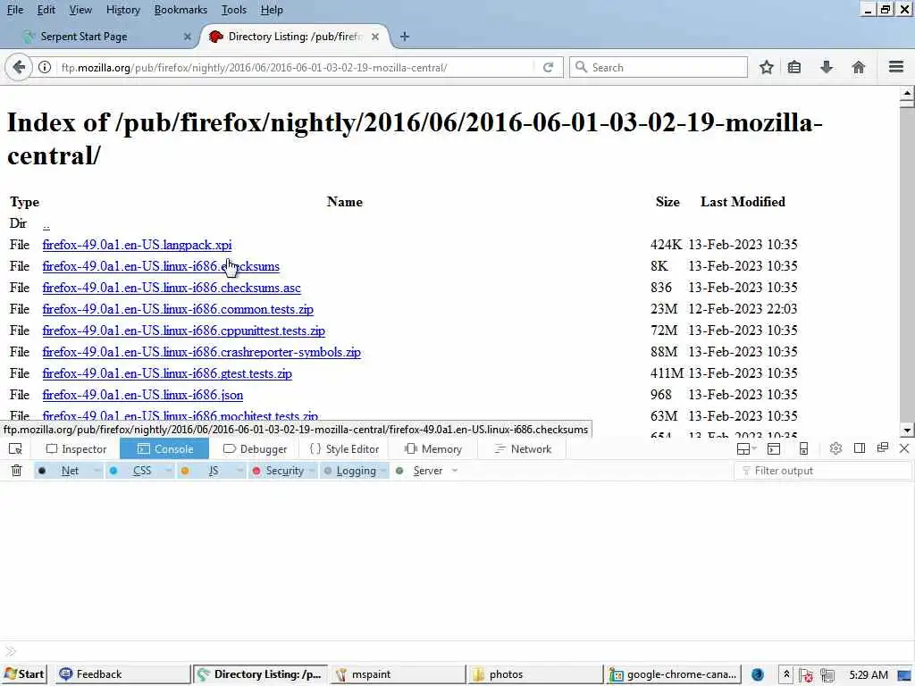
Task: Show desktop icon at taskbar end
Action: click(904, 675)
